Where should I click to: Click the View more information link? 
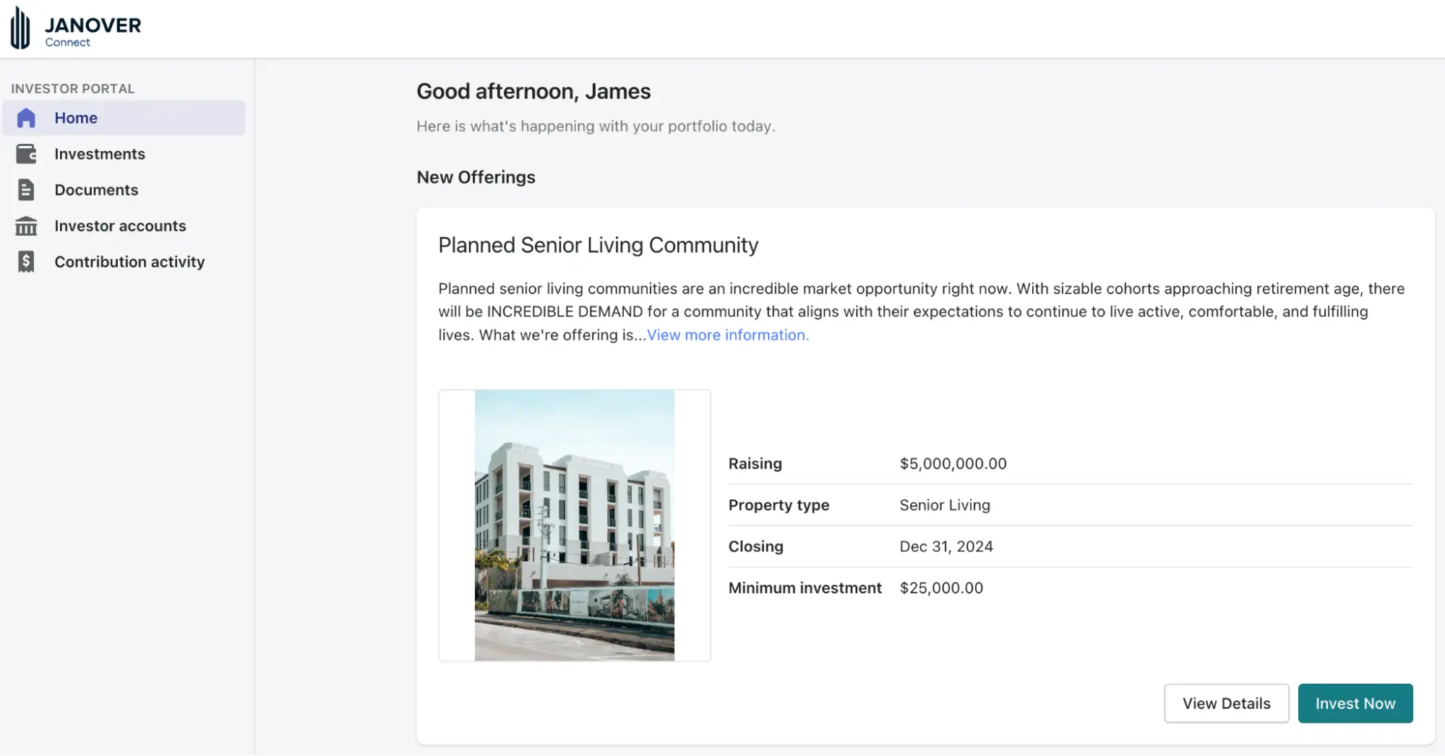pyautogui.click(x=728, y=335)
